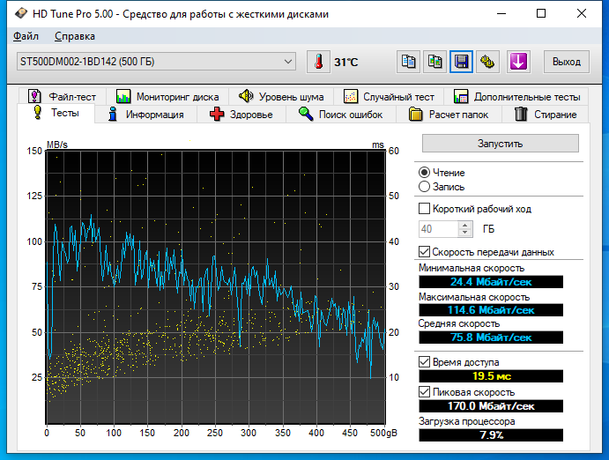Screen dimensions: 609x460
Task: Click the purple down-arrow tray icon
Action: tap(518, 62)
